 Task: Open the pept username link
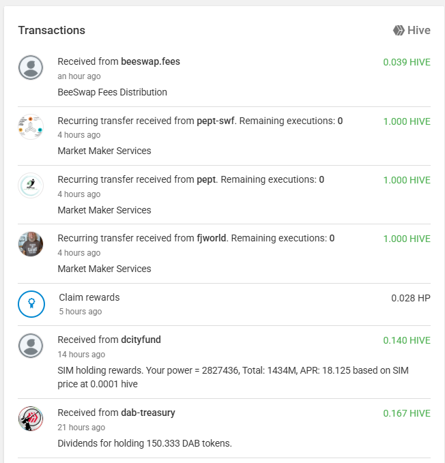coord(207,179)
